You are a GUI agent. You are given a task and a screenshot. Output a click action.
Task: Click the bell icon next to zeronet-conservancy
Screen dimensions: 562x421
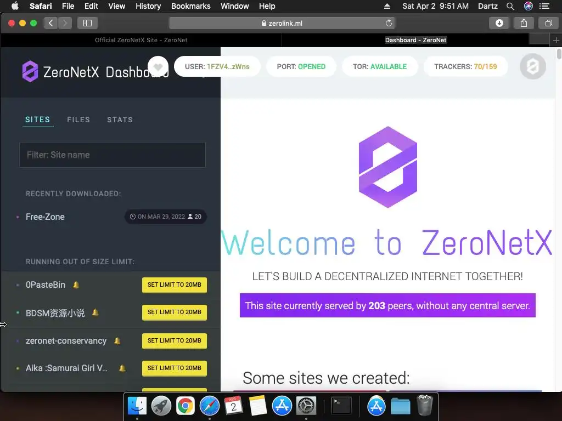117,341
